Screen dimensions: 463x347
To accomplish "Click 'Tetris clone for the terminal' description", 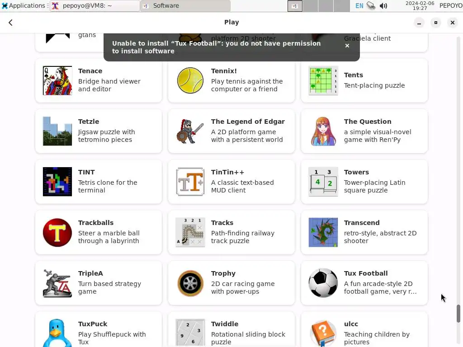I will coord(108,186).
